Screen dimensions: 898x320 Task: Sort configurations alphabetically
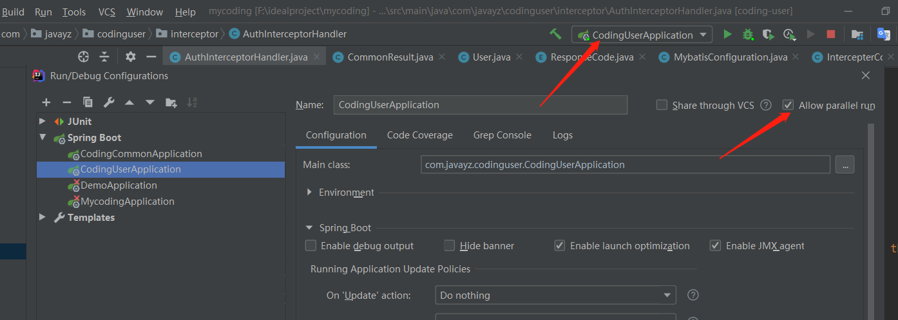[x=191, y=102]
